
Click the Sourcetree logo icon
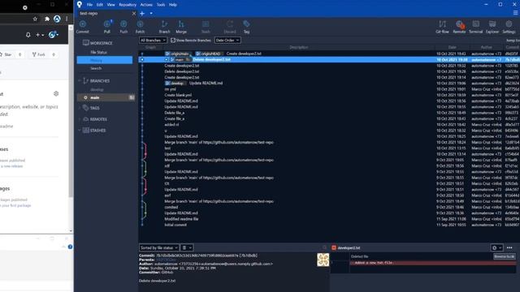tap(80, 4)
